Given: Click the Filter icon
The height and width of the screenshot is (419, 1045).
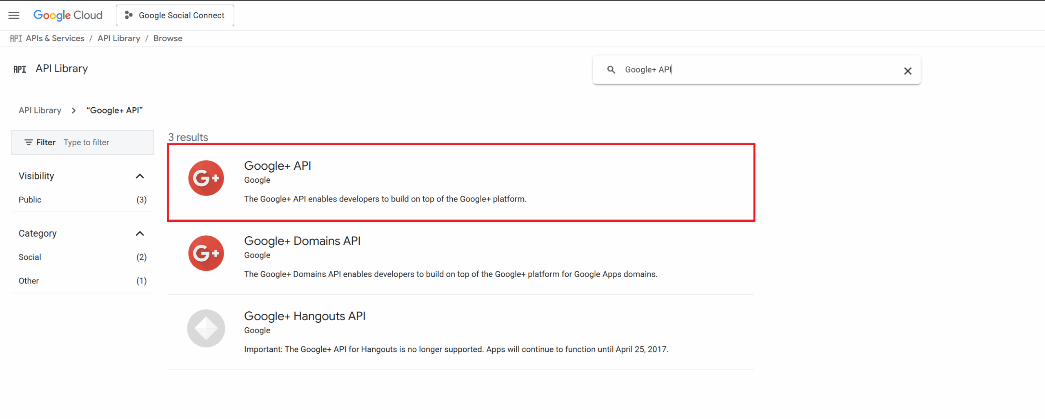Looking at the screenshot, I should click(x=29, y=142).
